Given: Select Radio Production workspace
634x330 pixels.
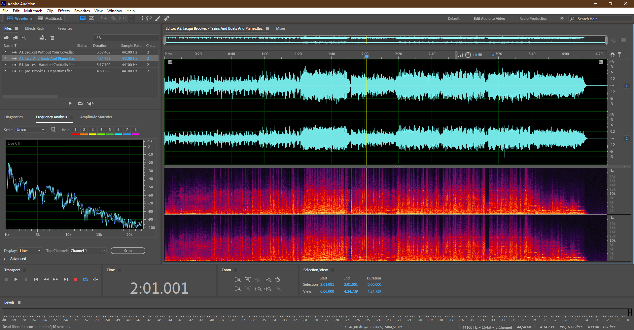Looking at the screenshot, I should [533, 18].
